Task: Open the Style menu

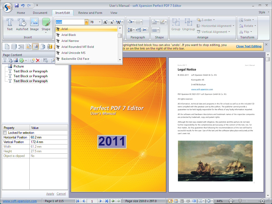Action: (x=264, y=12)
